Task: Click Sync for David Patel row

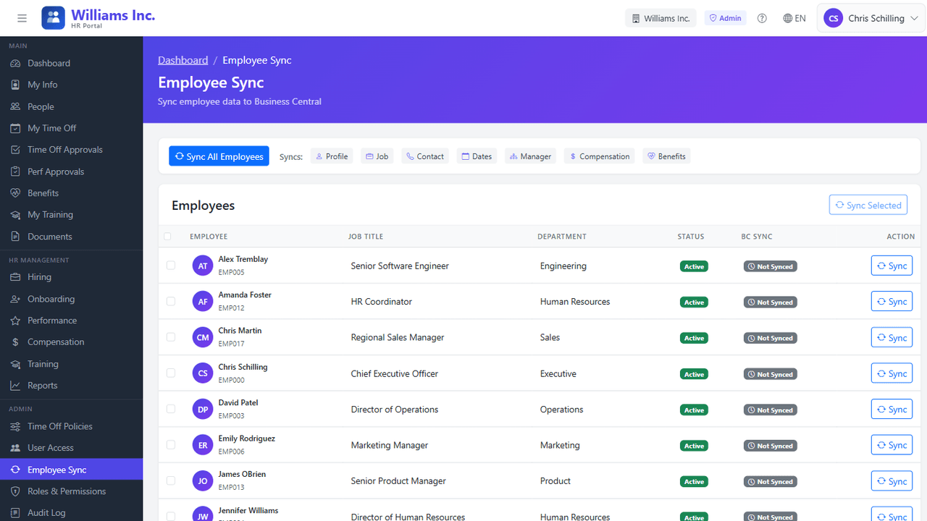Action: coord(892,409)
